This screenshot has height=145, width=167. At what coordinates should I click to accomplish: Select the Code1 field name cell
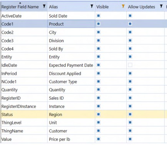pos(24,24)
